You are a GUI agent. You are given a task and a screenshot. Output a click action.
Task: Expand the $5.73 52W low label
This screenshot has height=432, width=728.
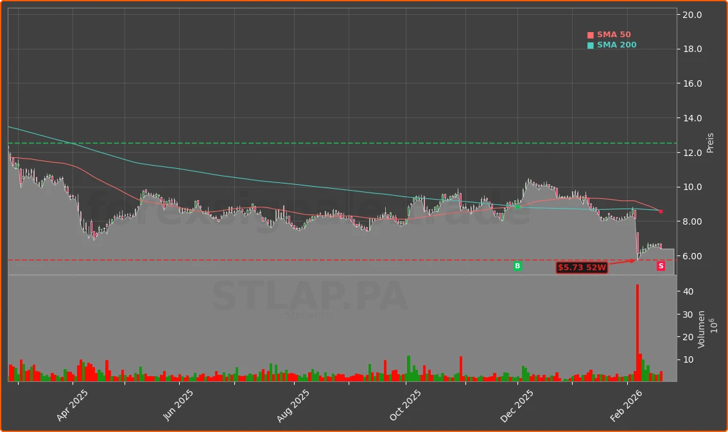click(x=580, y=268)
